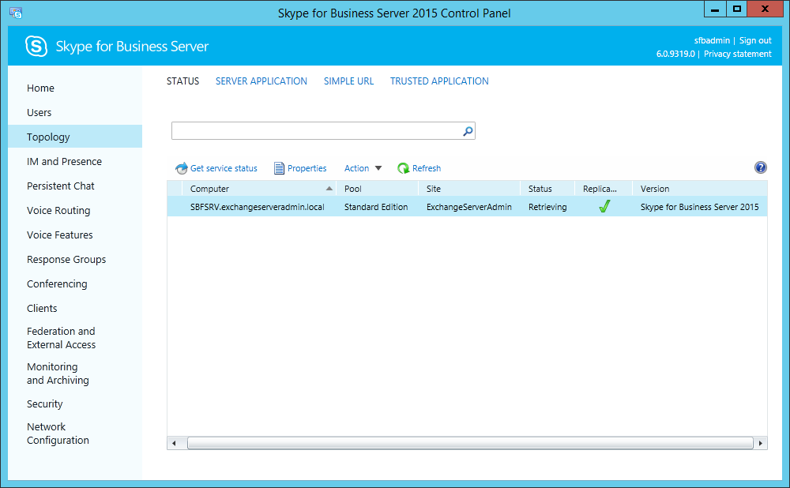Click the Control Panel title bar app icon
This screenshot has width=790, height=488.
pos(16,13)
